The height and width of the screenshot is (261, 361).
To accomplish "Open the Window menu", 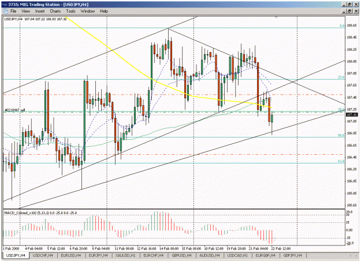I will click(x=88, y=11).
